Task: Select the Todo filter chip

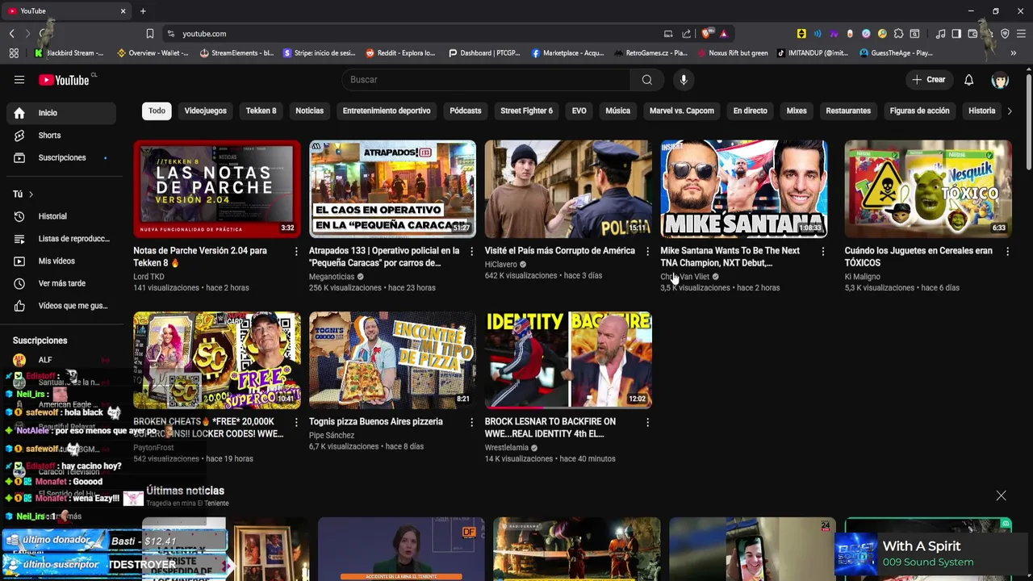Action: tap(157, 111)
